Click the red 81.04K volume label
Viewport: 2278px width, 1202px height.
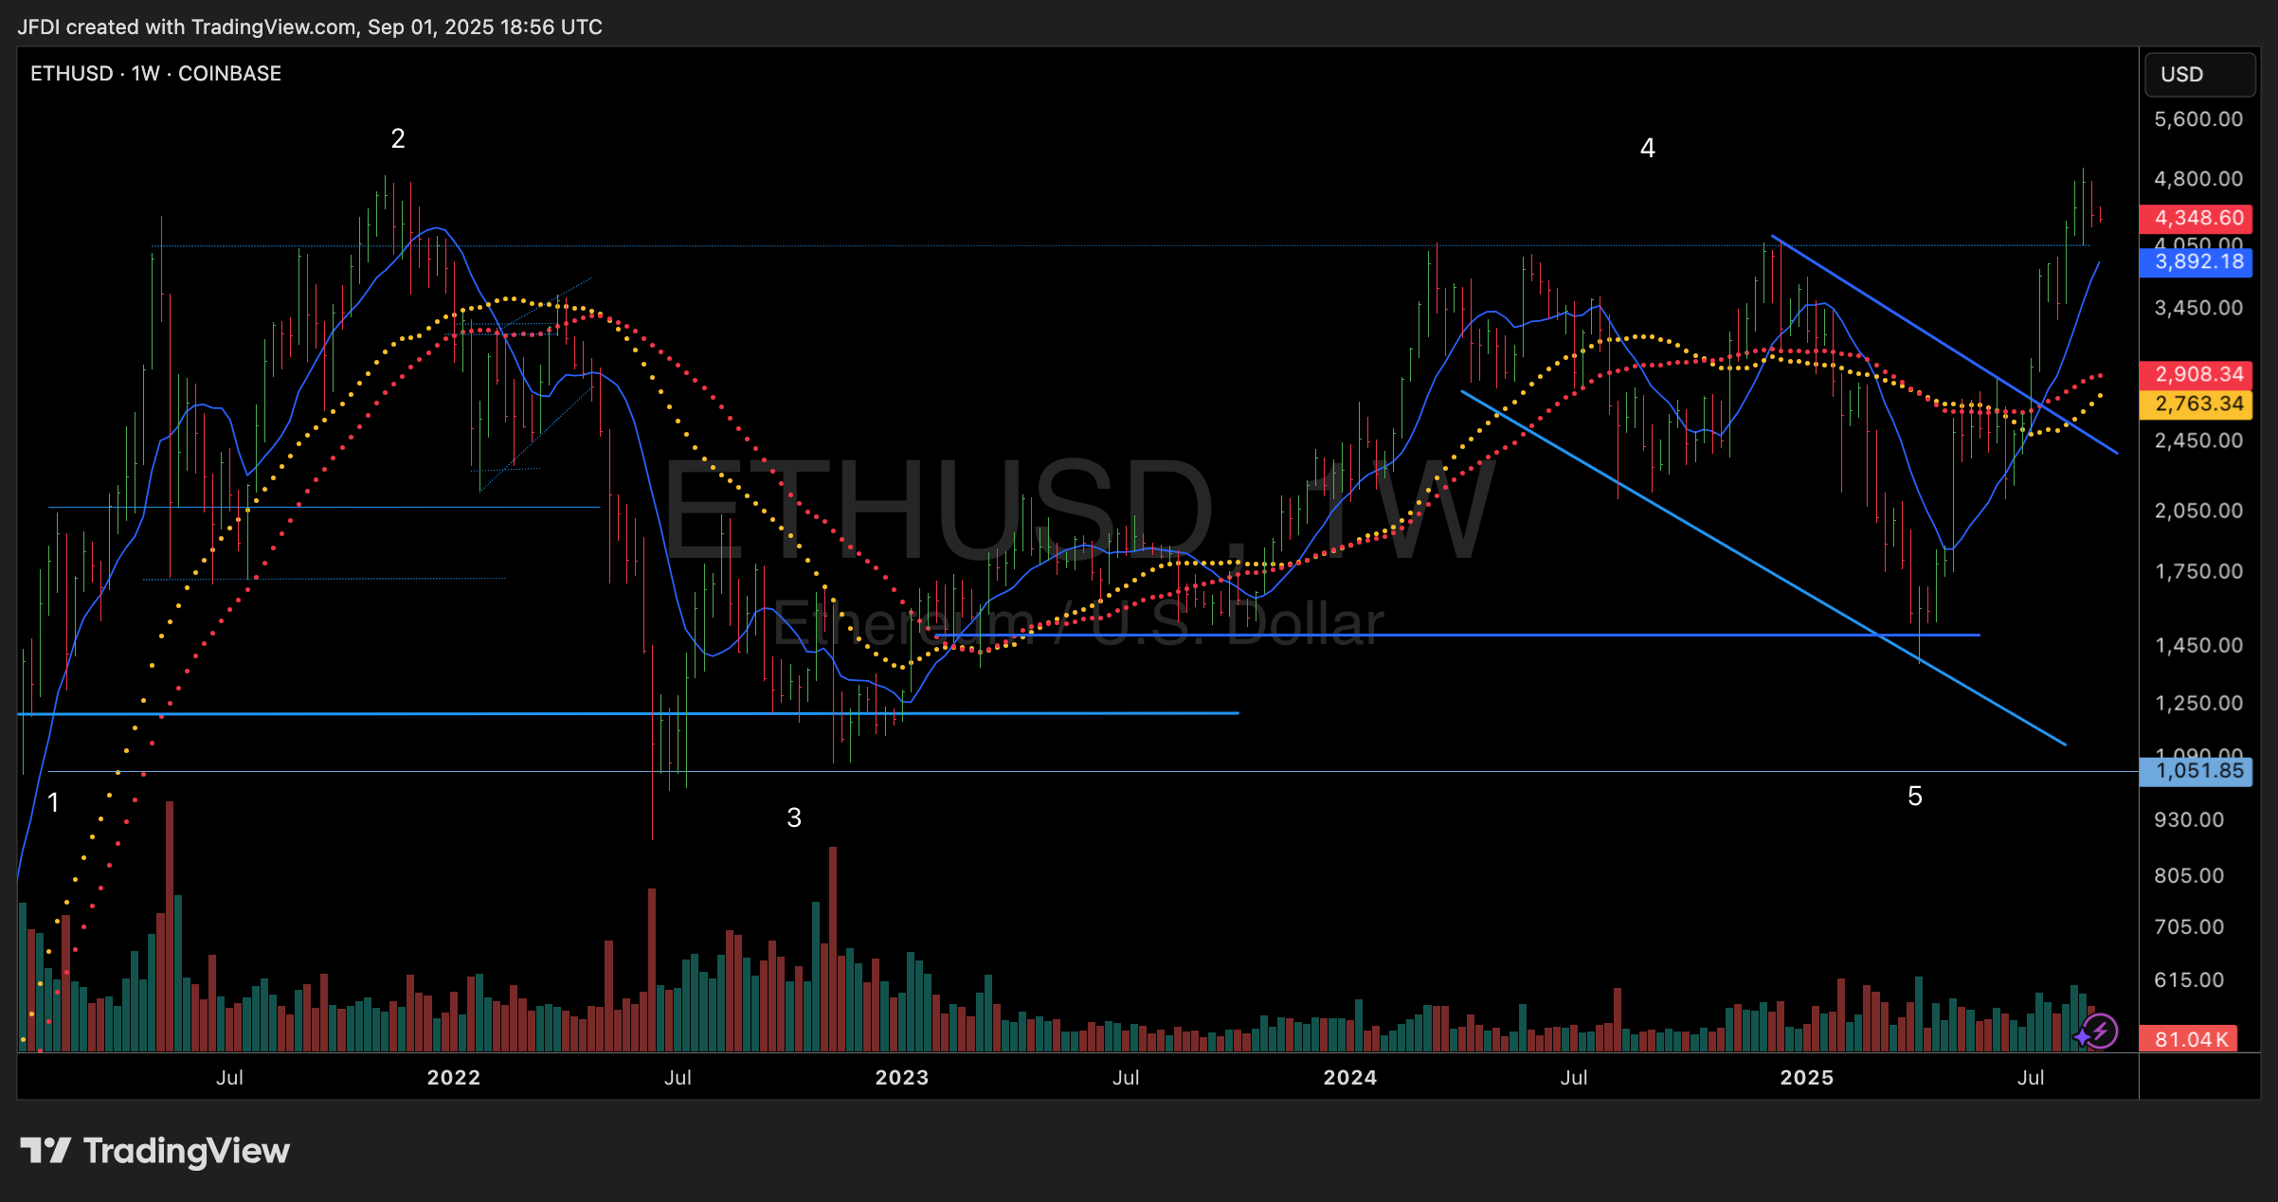[2189, 1039]
